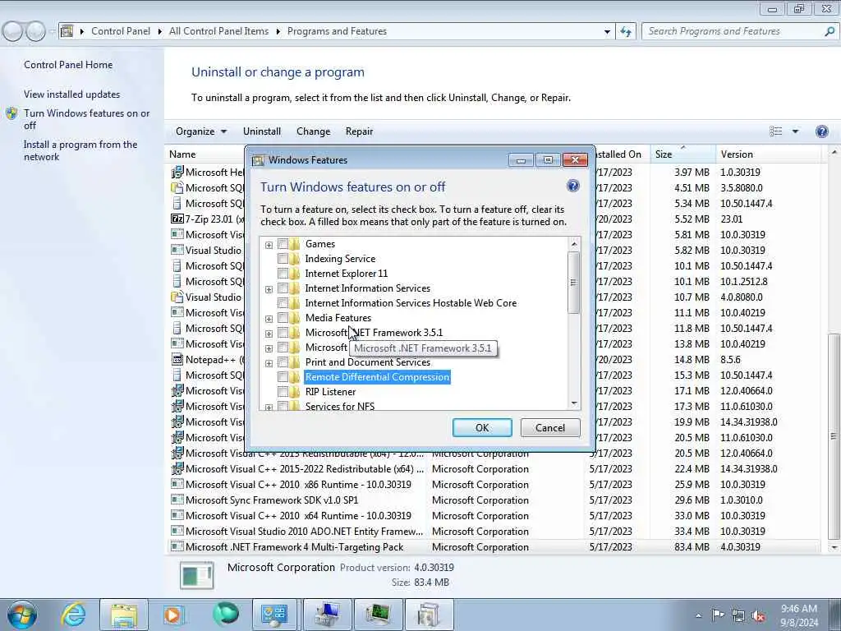Toggle the Internet Explorer 11 checkbox
Viewport: 841px width, 631px height.
(x=283, y=274)
